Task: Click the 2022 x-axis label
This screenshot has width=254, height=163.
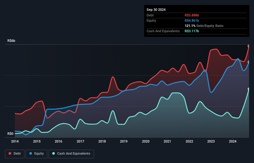Action: point(189,142)
